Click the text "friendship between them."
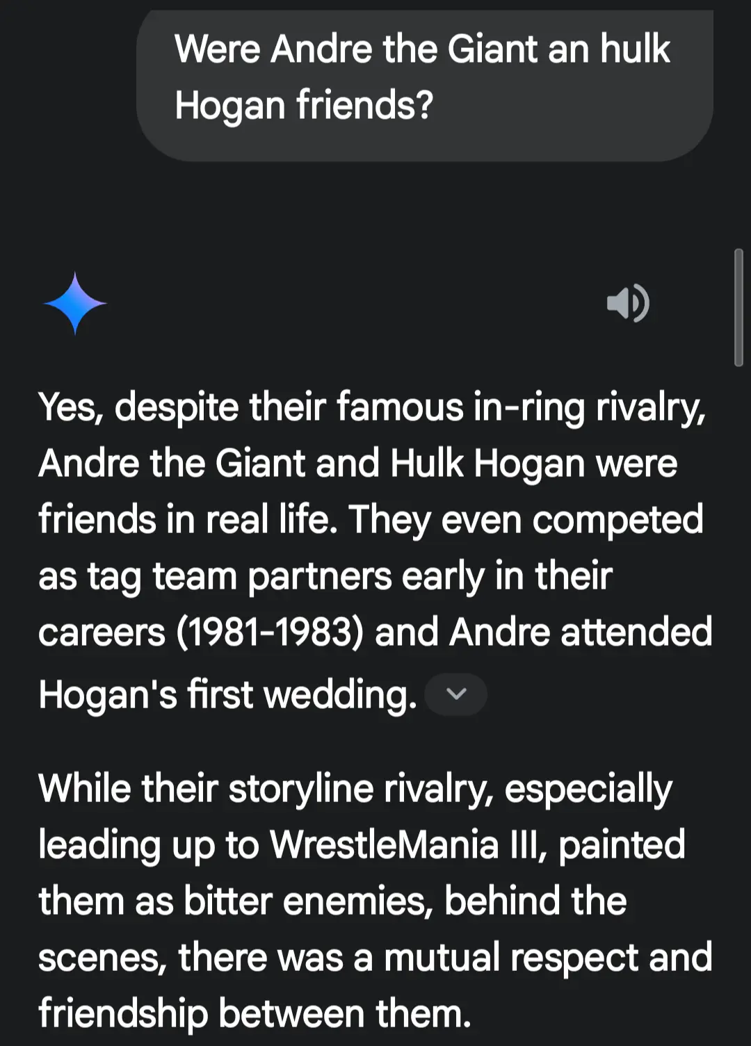This screenshot has width=751, height=1046. click(255, 1013)
